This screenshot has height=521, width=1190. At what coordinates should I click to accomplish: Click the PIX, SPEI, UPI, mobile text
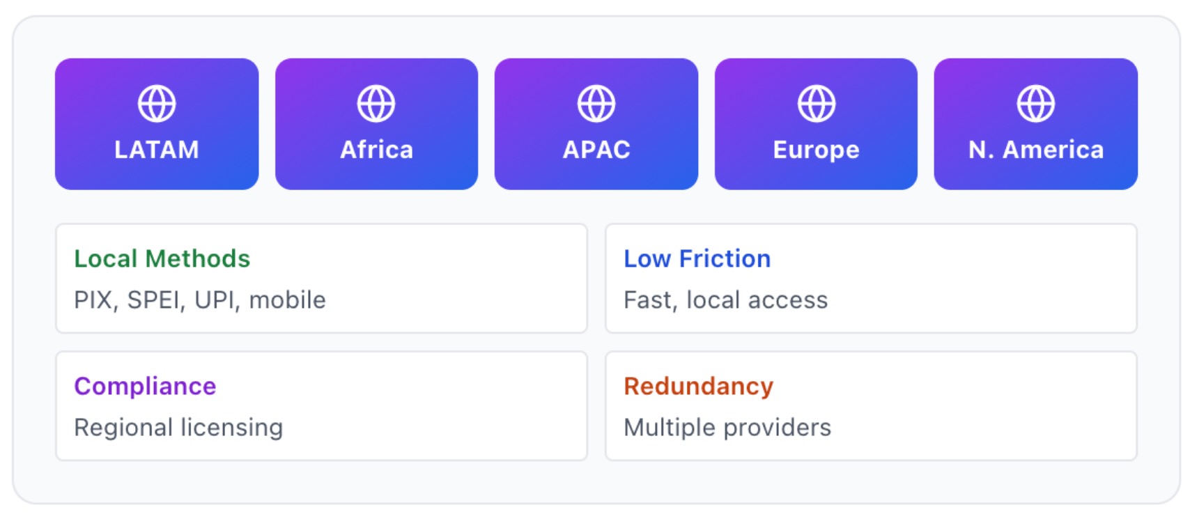200,300
